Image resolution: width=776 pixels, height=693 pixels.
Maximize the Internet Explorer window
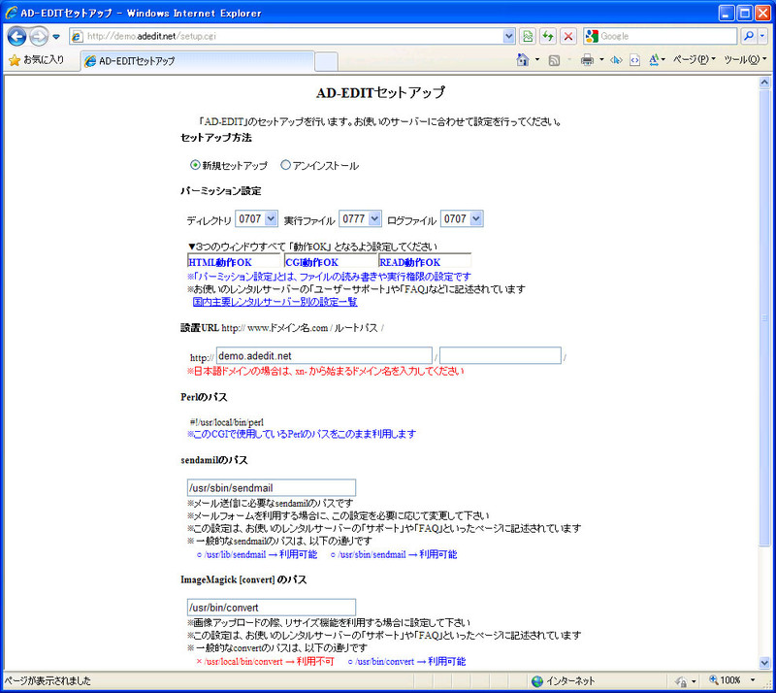[x=744, y=13]
